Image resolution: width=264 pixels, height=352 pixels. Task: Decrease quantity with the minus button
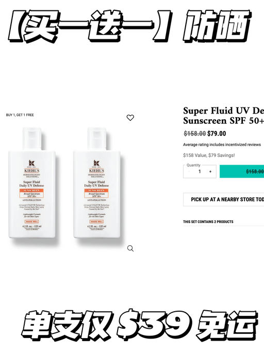pos(189,171)
